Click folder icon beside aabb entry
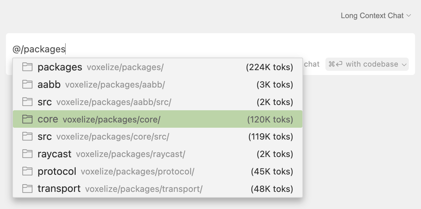 pos(27,84)
